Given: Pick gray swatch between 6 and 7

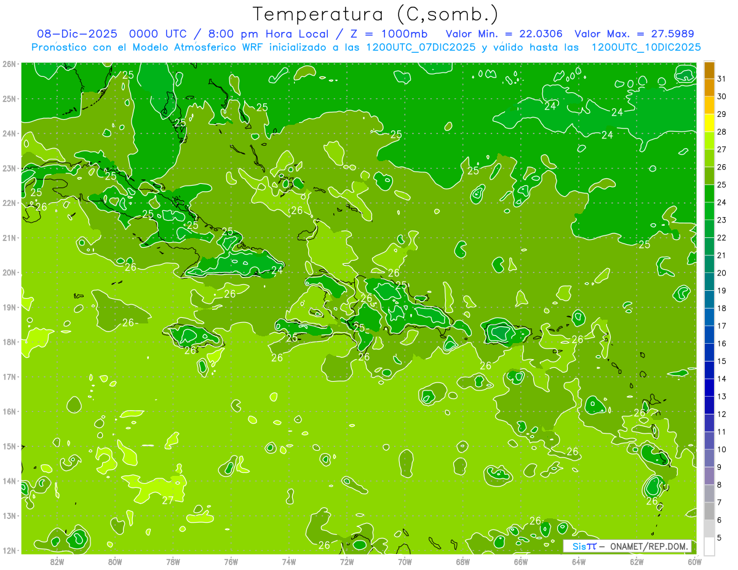Looking at the screenshot, I should (x=709, y=511).
